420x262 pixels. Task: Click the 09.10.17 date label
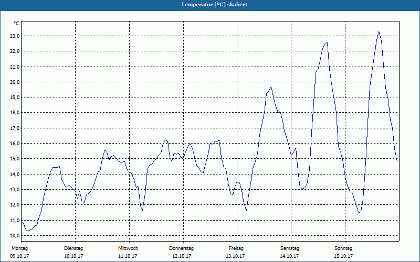click(x=19, y=256)
